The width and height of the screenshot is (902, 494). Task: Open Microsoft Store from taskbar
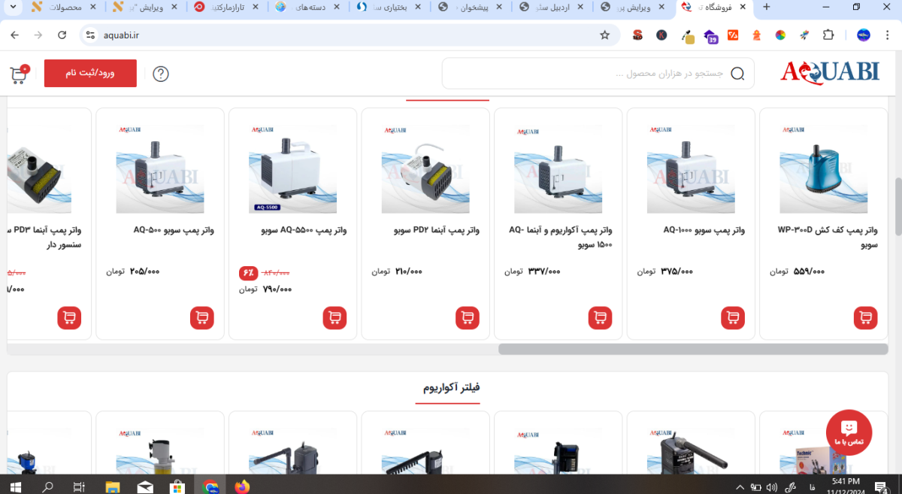pyautogui.click(x=177, y=486)
